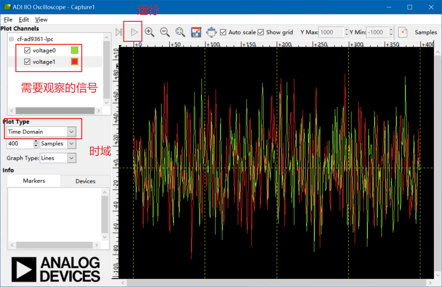442x287 pixels.
Task: Click the fit-to-window zoom icon
Action: [180, 32]
